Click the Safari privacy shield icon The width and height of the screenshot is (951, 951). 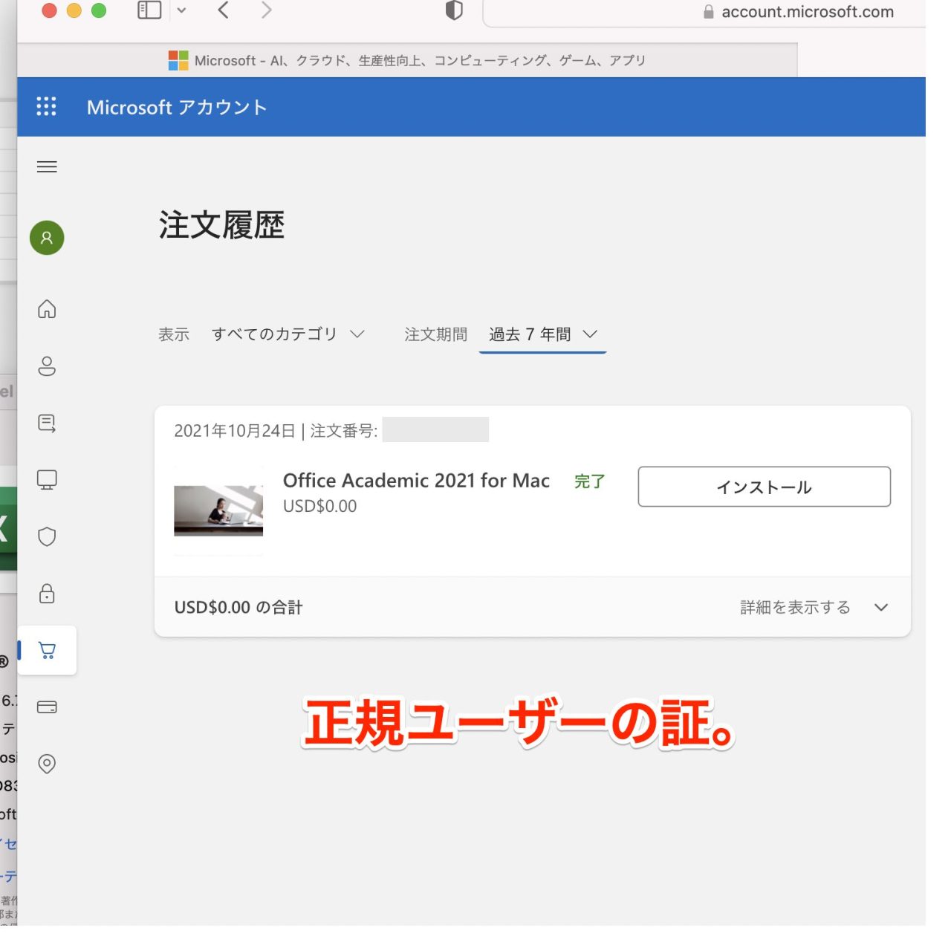coord(454,10)
